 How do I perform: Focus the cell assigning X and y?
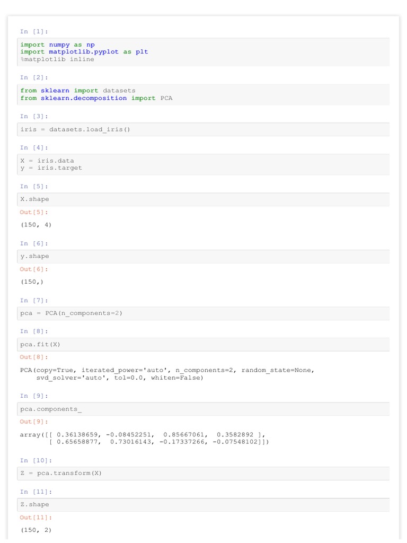pos(203,164)
